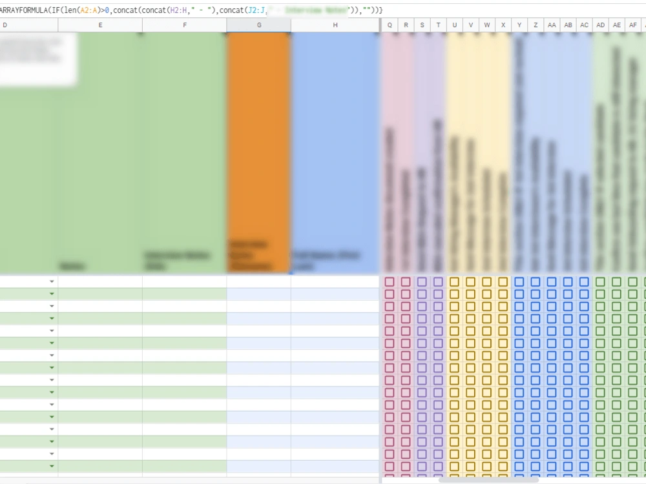This screenshot has width=646, height=484.
Task: Select the column H cell in second data row
Action: 335,294
